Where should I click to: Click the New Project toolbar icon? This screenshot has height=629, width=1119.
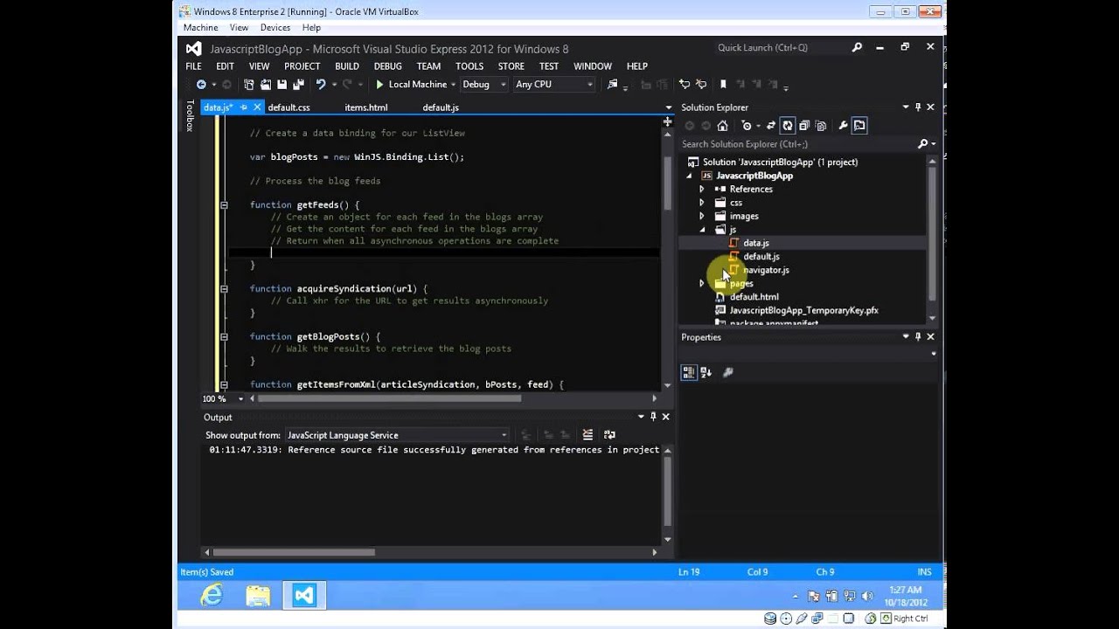[249, 85]
